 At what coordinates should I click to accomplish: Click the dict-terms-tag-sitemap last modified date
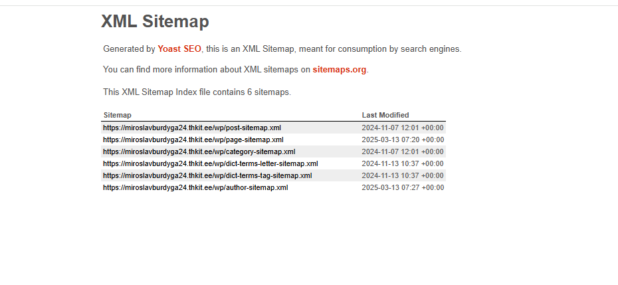403,175
